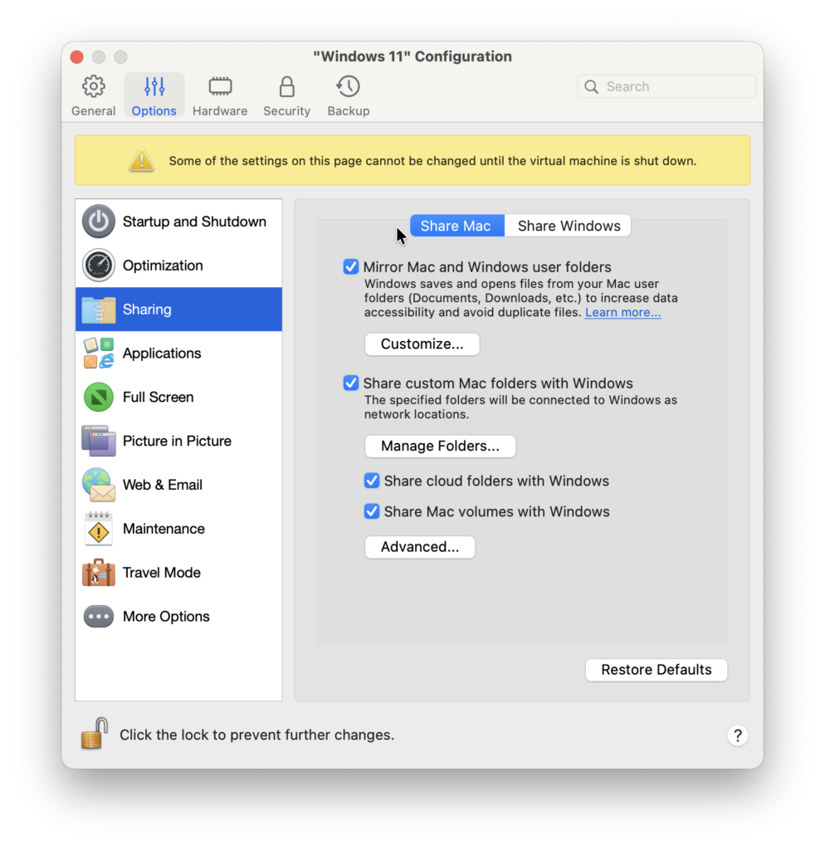This screenshot has height=850, width=825.
Task: Select Maintenance in the sidebar
Action: click(179, 529)
